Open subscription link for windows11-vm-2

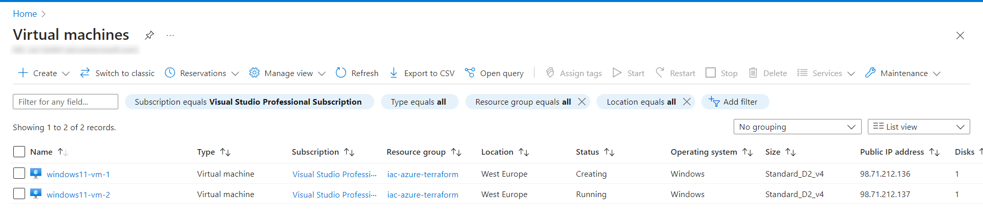(334, 195)
